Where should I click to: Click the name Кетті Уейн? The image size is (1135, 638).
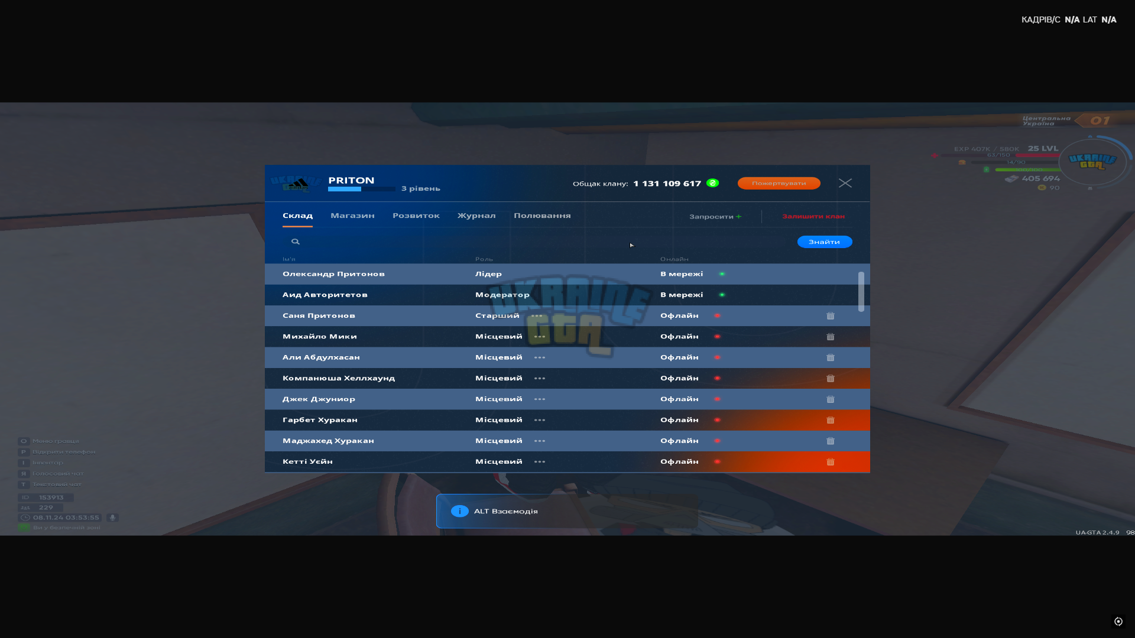click(307, 461)
